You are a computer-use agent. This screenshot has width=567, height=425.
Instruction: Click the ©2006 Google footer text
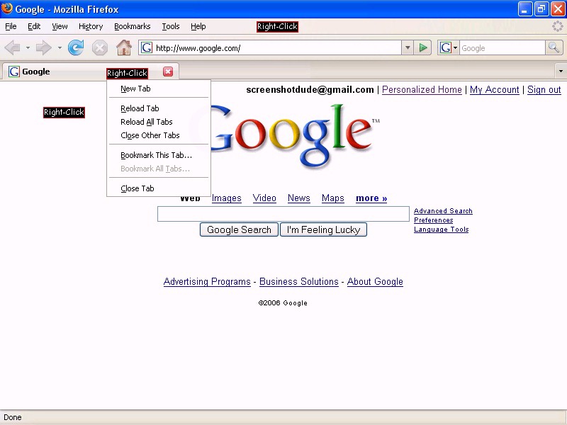click(x=283, y=303)
